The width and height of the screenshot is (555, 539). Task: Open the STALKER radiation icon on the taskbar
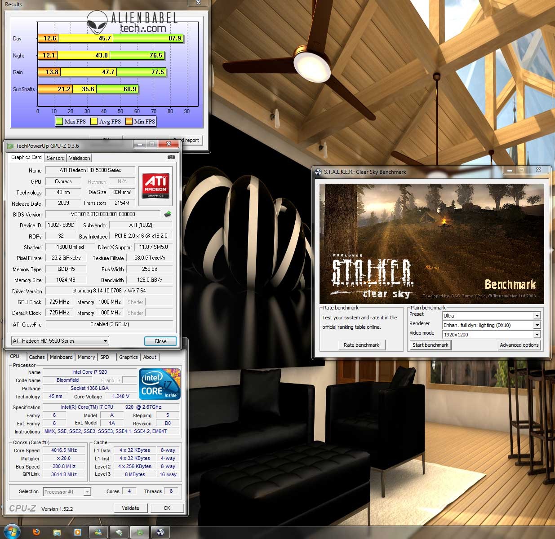point(160,532)
